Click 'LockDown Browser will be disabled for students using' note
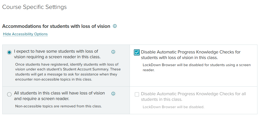This screenshot has height=118, width=262. (197, 65)
